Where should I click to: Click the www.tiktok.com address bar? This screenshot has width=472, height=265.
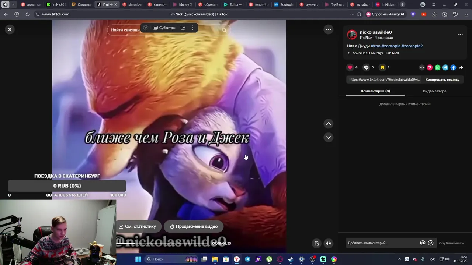(56, 14)
